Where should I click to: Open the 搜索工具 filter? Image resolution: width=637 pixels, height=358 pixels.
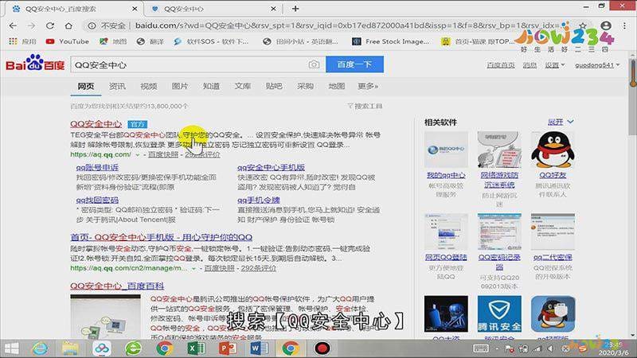coord(365,106)
